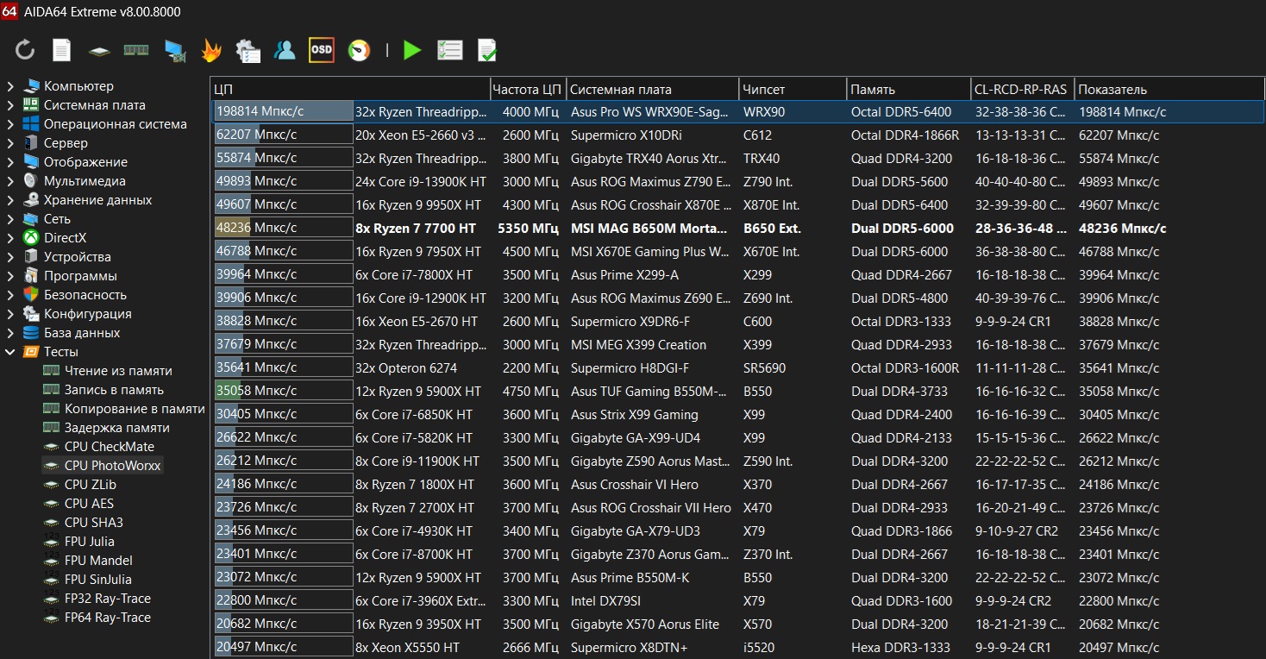Start the benchmark with green play button
This screenshot has height=659, width=1266.
tap(412, 50)
